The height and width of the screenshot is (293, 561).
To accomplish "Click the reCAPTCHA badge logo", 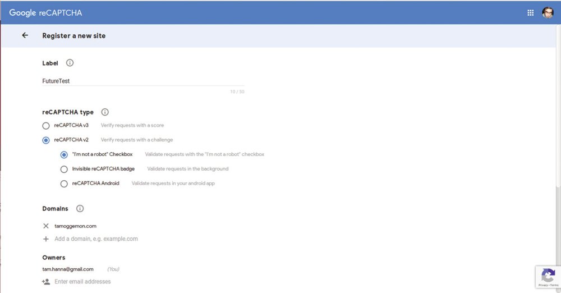I will click(x=548, y=276).
